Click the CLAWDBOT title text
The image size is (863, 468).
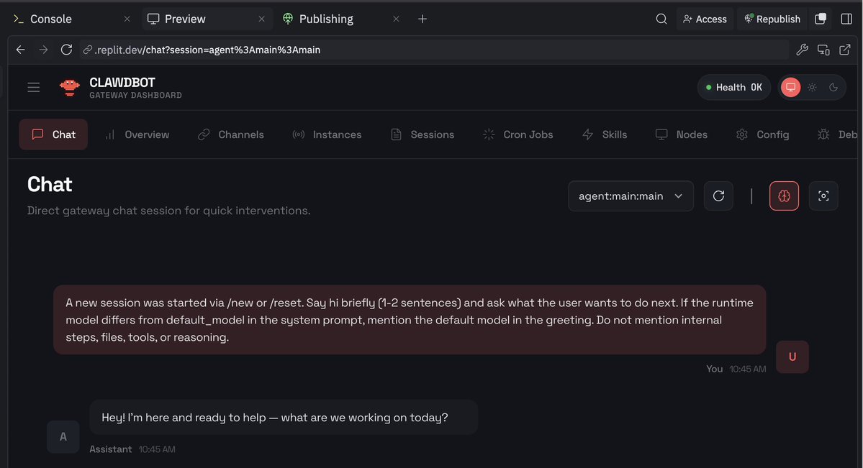tap(122, 83)
